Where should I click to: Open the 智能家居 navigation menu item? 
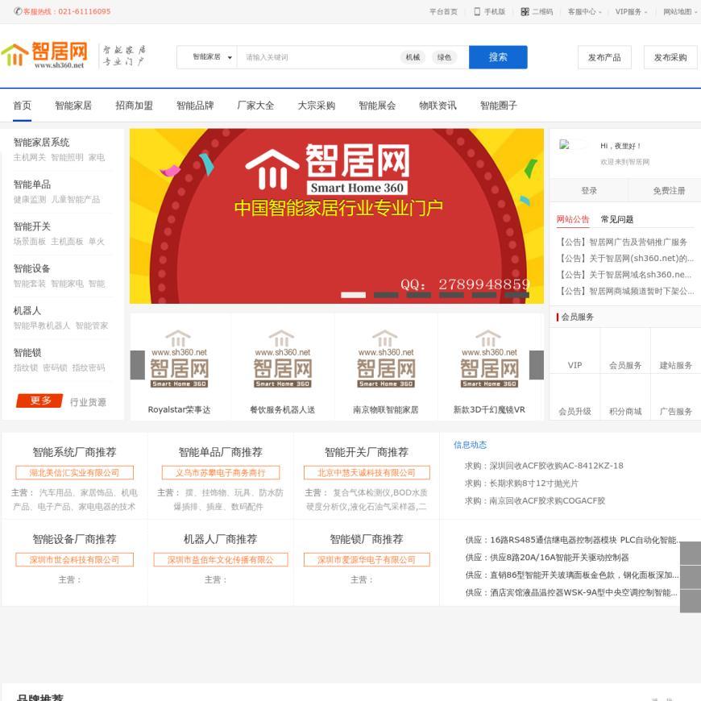click(x=73, y=106)
